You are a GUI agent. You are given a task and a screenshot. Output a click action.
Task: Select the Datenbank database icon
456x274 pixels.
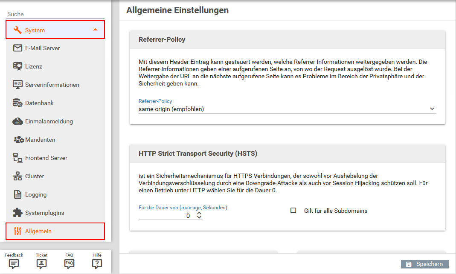coord(17,103)
